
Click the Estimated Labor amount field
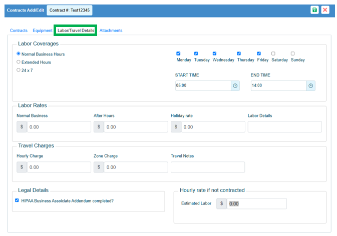coord(256,203)
